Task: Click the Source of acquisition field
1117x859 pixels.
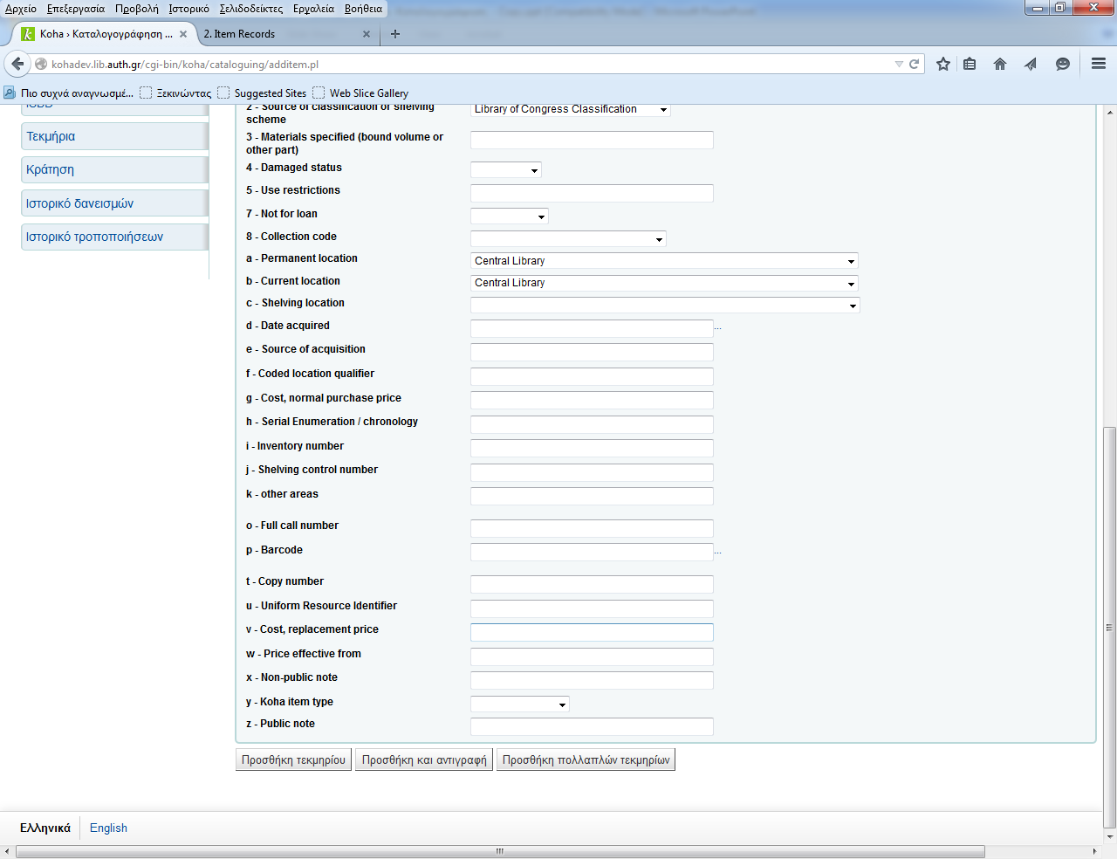Action: tap(592, 352)
